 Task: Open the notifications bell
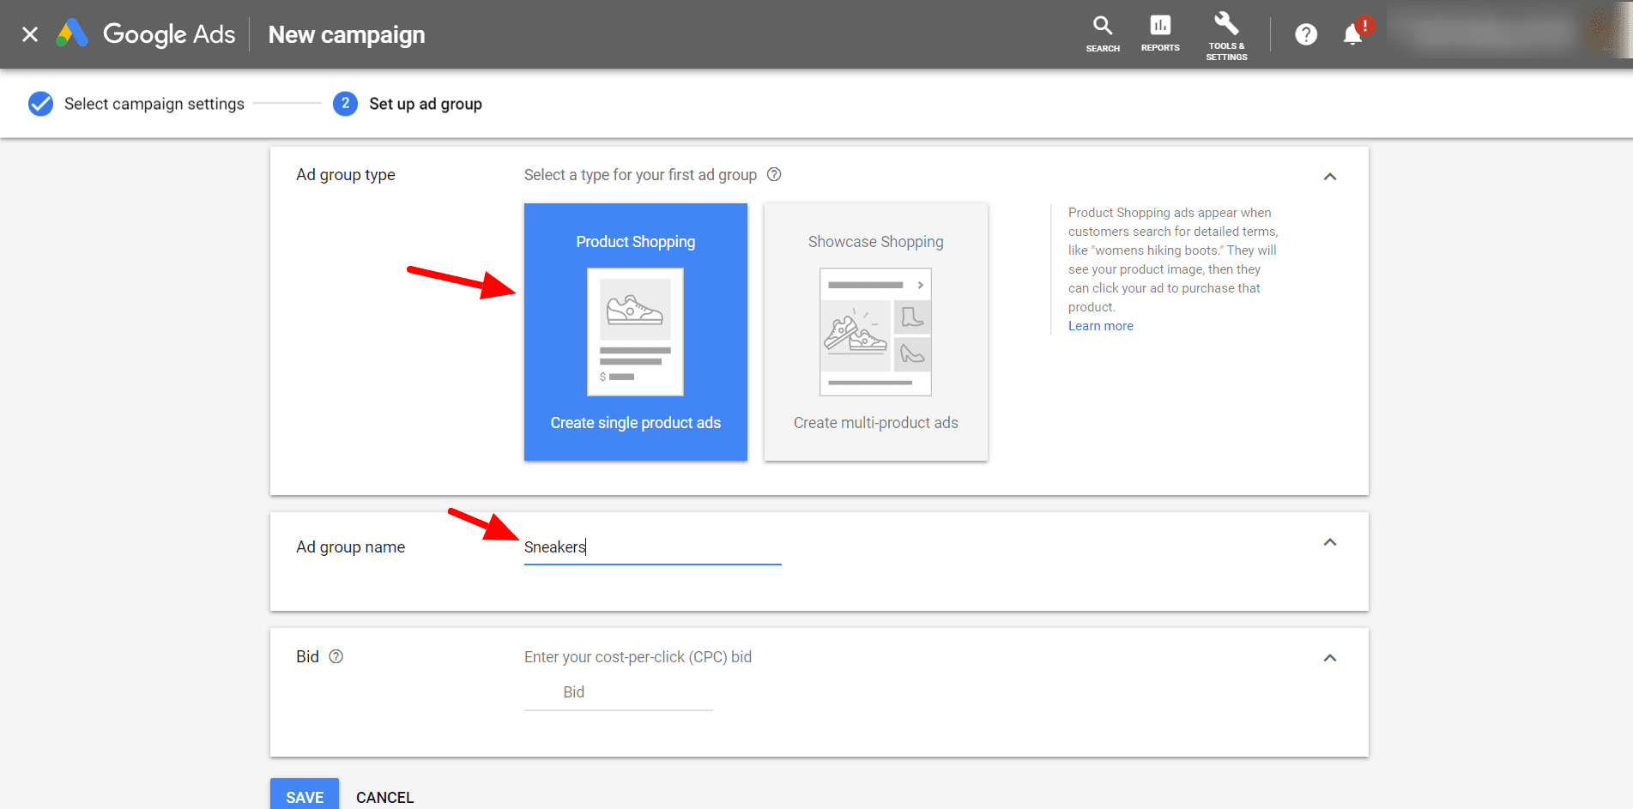pos(1353,34)
